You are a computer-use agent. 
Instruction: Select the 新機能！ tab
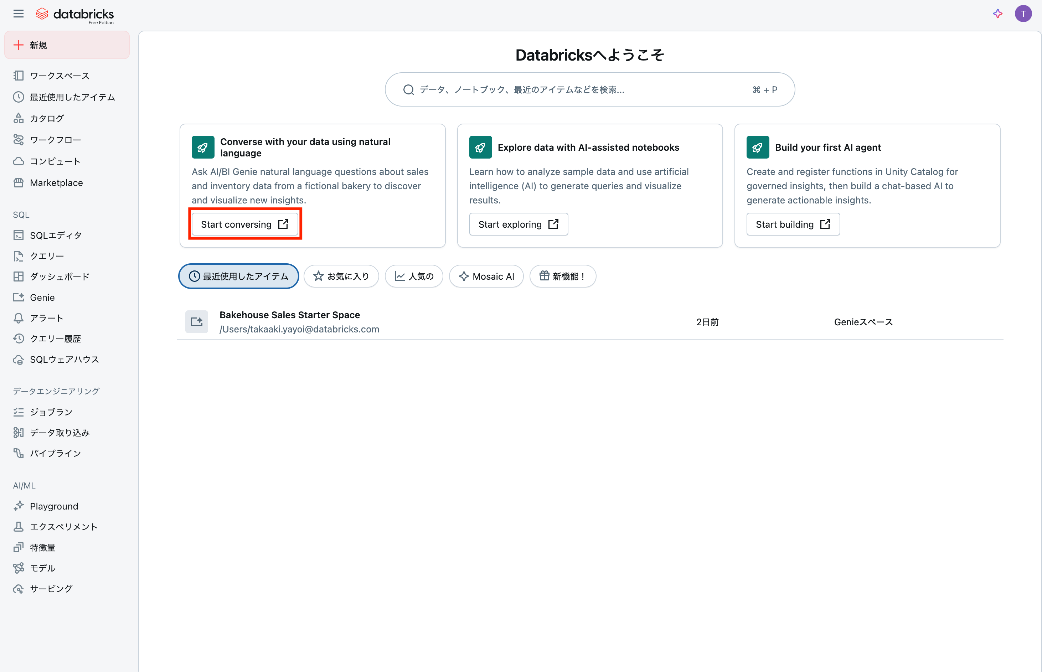tap(562, 276)
